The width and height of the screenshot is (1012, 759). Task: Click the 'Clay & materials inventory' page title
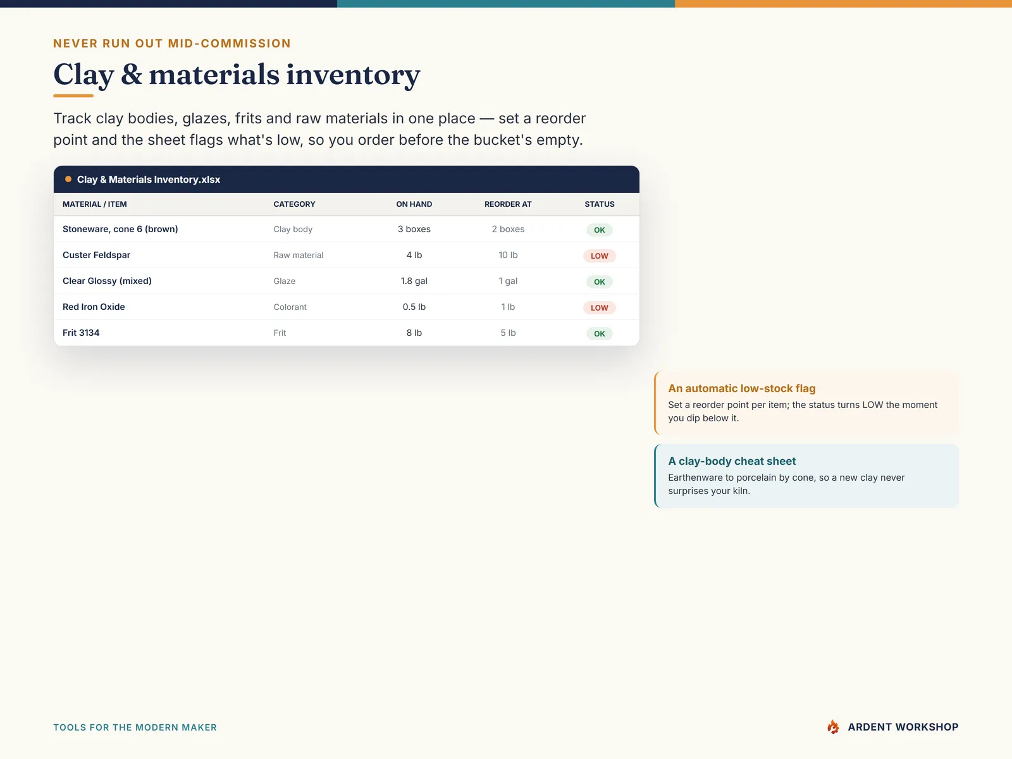click(237, 75)
